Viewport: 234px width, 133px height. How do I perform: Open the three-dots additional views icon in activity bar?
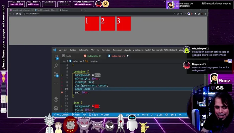[56, 83]
